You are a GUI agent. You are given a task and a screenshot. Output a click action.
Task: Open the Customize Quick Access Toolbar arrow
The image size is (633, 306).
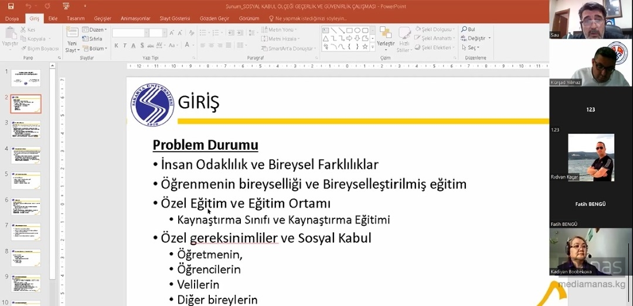[85, 6]
